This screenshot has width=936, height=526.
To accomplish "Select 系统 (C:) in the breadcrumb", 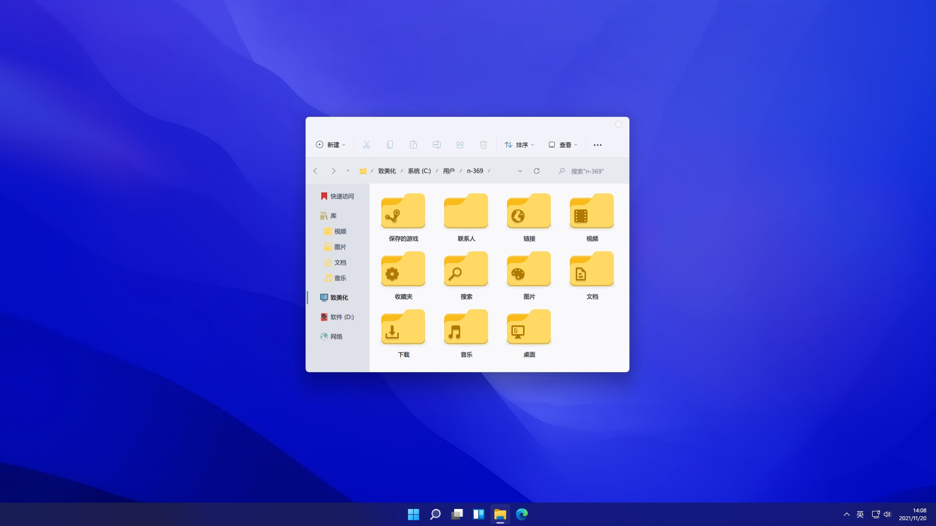I will [x=419, y=171].
